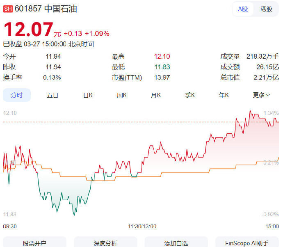The image size is (283, 247).
Task: Click the stock name 601857 中国石油
Action: coord(46,9)
